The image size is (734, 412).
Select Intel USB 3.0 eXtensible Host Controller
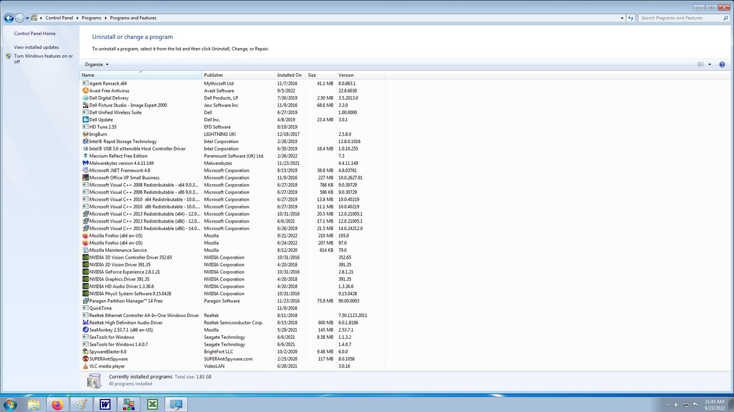[x=232, y=149]
